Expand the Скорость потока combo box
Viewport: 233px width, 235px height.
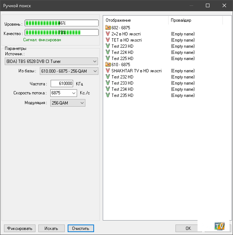[73, 93]
